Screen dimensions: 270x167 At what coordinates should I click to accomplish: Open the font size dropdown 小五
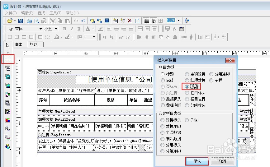pos(56,29)
